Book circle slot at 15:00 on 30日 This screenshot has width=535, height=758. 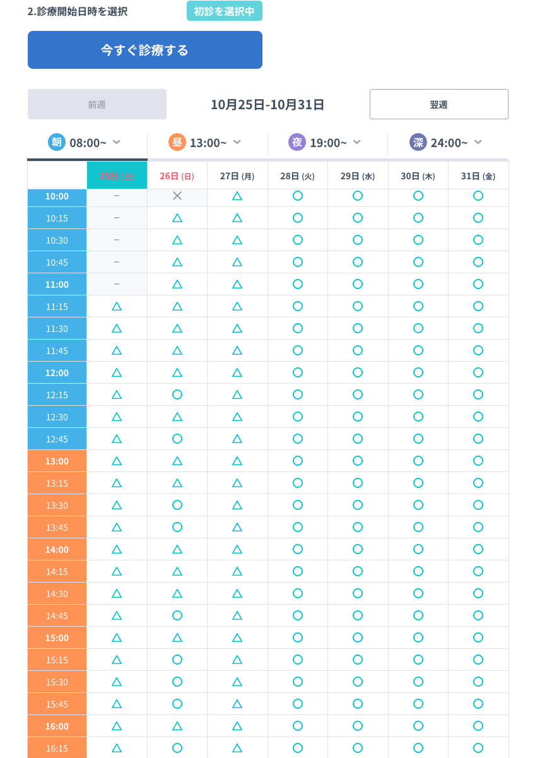pyautogui.click(x=418, y=637)
